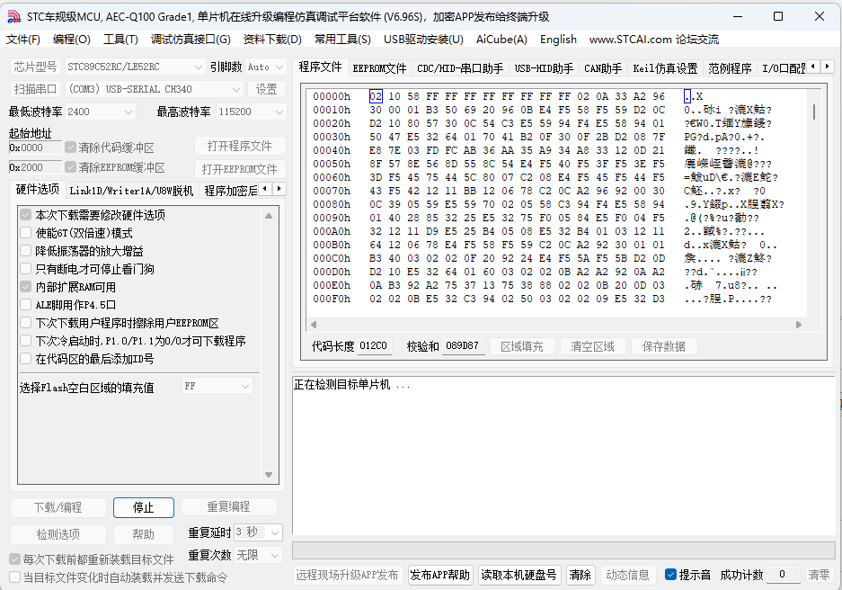
Task: Open 工具(T) menu
Action: click(x=120, y=40)
